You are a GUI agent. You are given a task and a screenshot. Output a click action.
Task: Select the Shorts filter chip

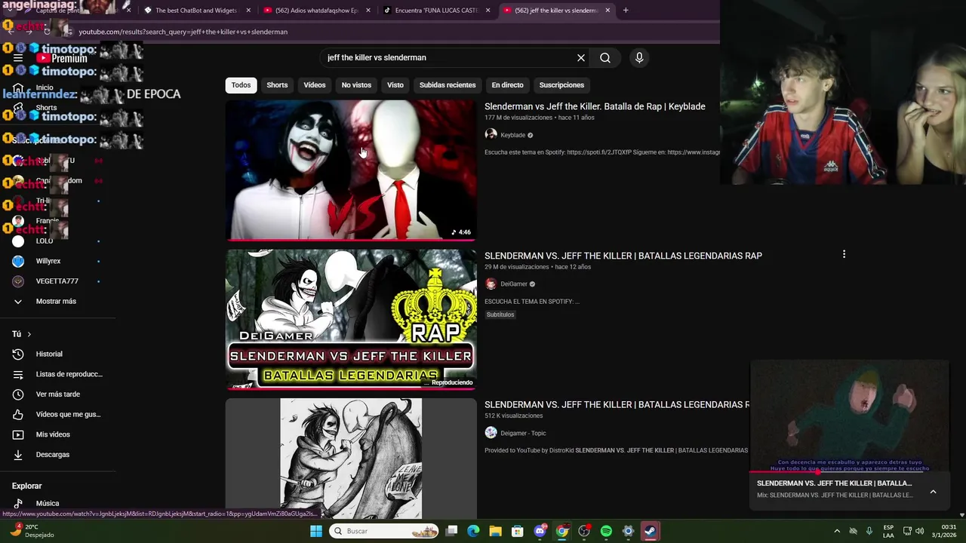coord(277,85)
